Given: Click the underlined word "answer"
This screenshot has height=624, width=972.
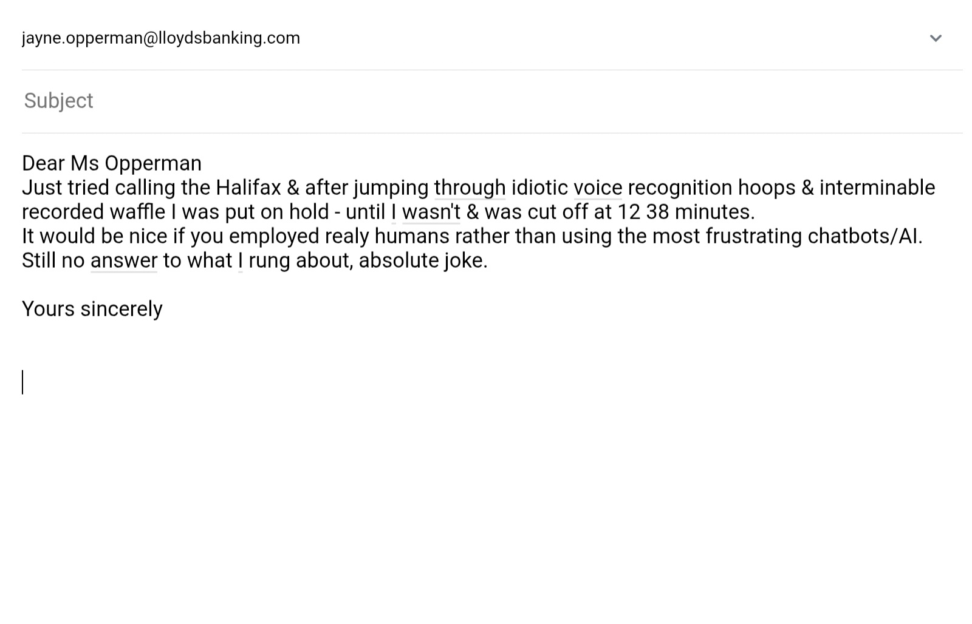Looking at the screenshot, I should (124, 260).
